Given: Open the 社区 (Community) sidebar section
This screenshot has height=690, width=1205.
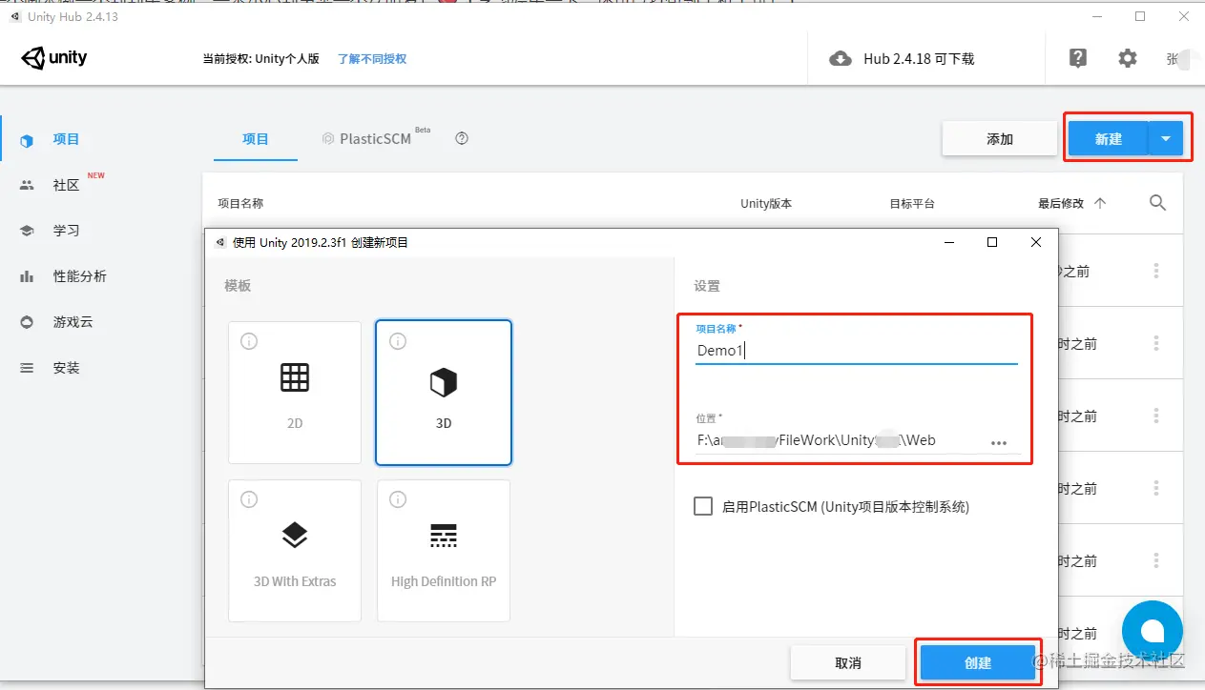Looking at the screenshot, I should 66,185.
